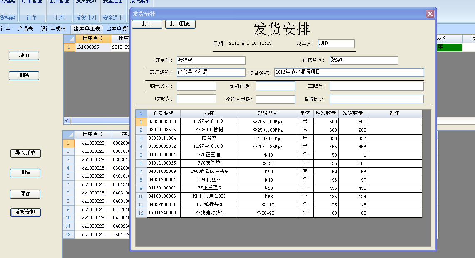The height and width of the screenshot is (258, 475).
Task: Click the 规格型号 column header
Action: click(x=268, y=113)
